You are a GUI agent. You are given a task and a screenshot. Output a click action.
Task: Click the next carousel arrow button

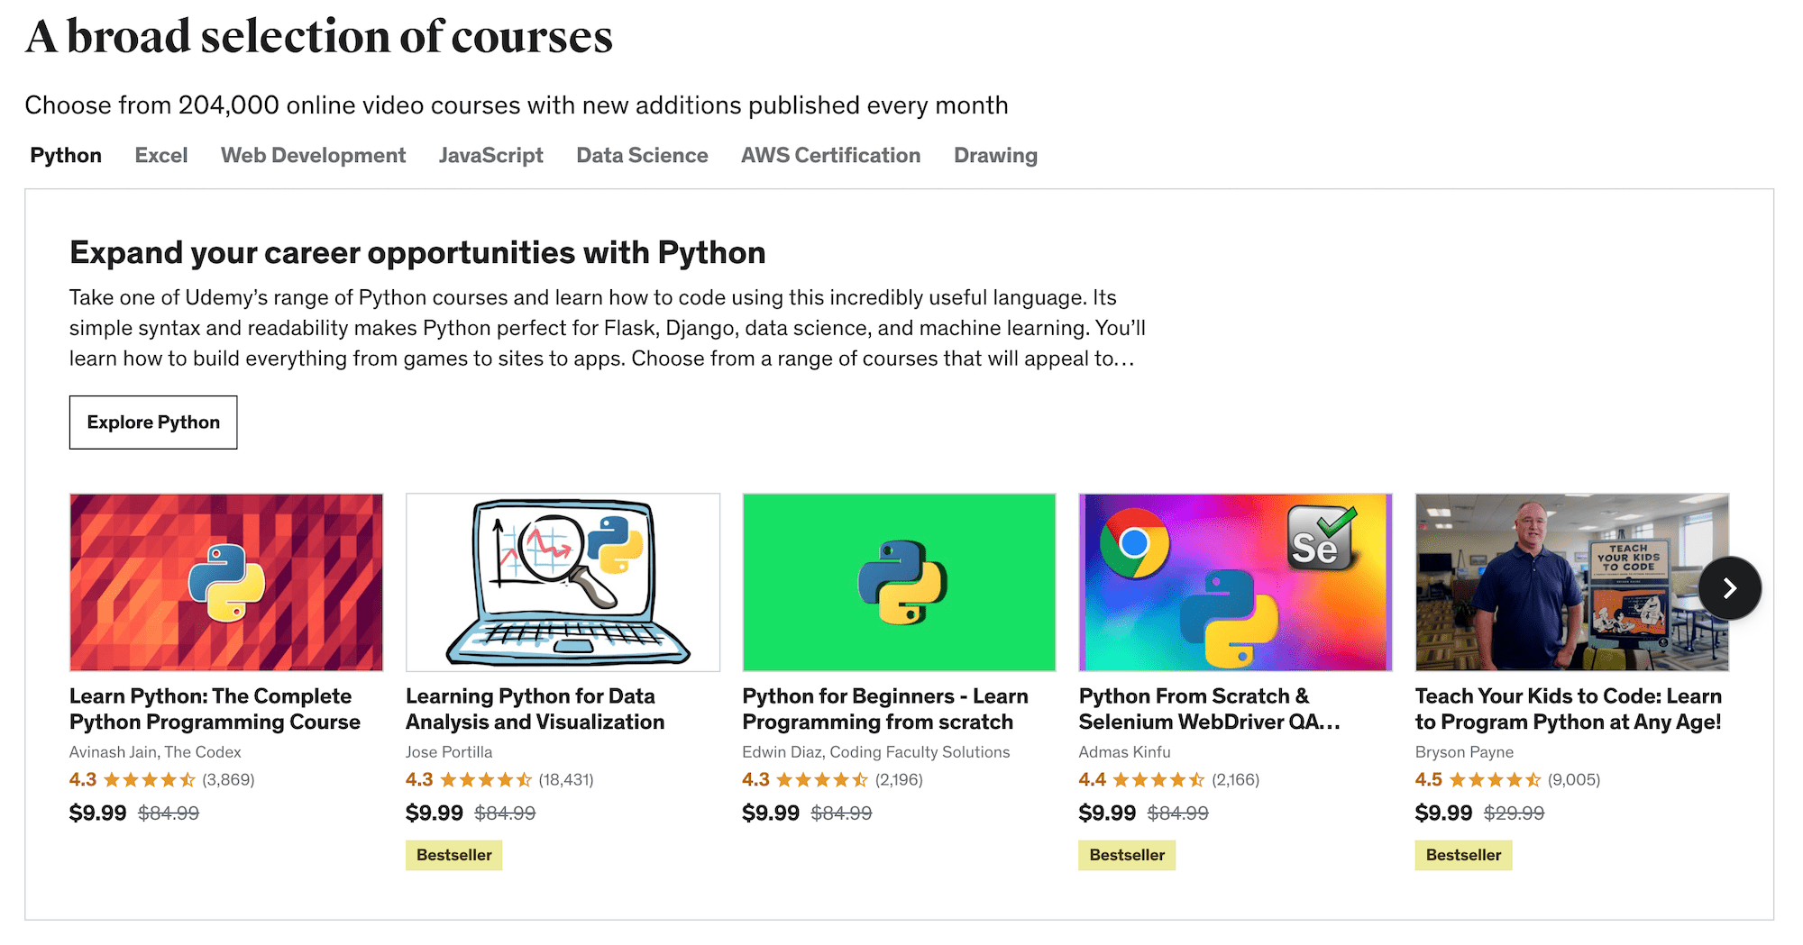pyautogui.click(x=1729, y=588)
